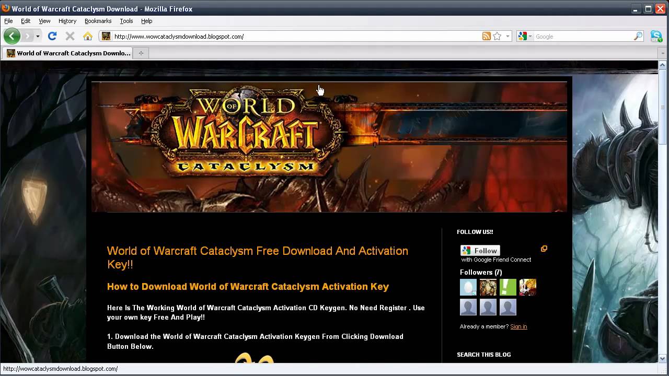This screenshot has width=669, height=376.
Task: Click the 'Sign in' link
Action: (518, 326)
